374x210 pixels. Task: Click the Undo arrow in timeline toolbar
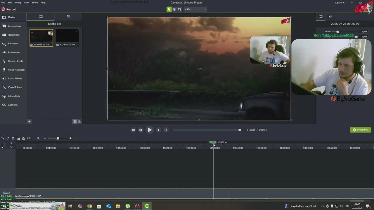(3, 139)
